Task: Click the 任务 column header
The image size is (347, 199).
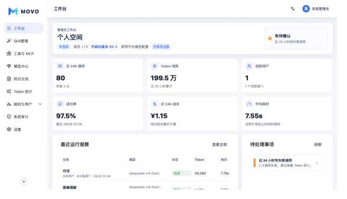Action: coord(66,160)
